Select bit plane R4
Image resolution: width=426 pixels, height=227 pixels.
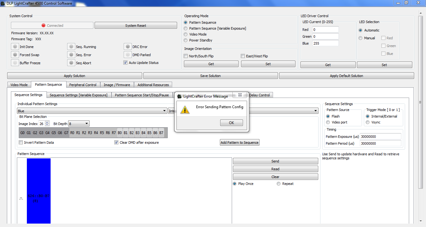pos(96,133)
